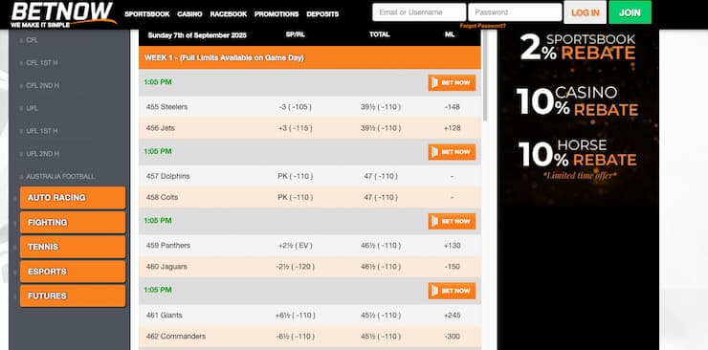This screenshot has height=350, width=708.
Task: Expand the Fighting category
Action: (73, 223)
